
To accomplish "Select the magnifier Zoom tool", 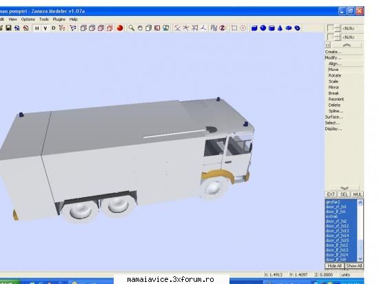I will coord(131,28).
